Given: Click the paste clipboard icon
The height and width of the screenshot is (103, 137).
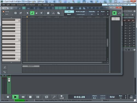Looking at the screenshot, I should click(x=59, y=13).
